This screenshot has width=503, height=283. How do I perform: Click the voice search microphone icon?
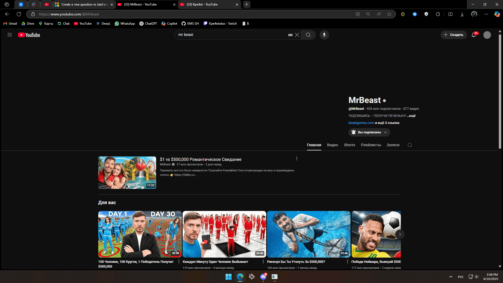pos(324,35)
